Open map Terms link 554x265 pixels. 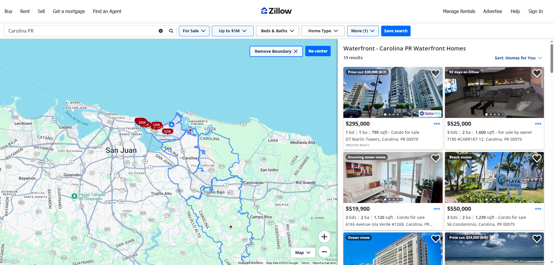point(305,263)
